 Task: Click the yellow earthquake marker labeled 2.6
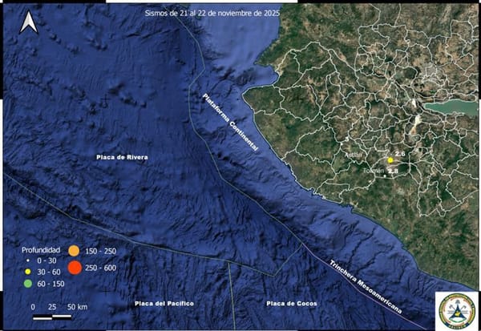(x=390, y=159)
